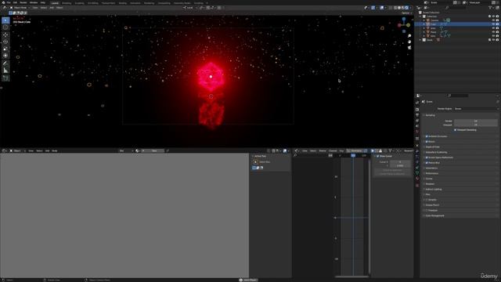
Task: Open the Edit menu
Action: pos(15,2)
